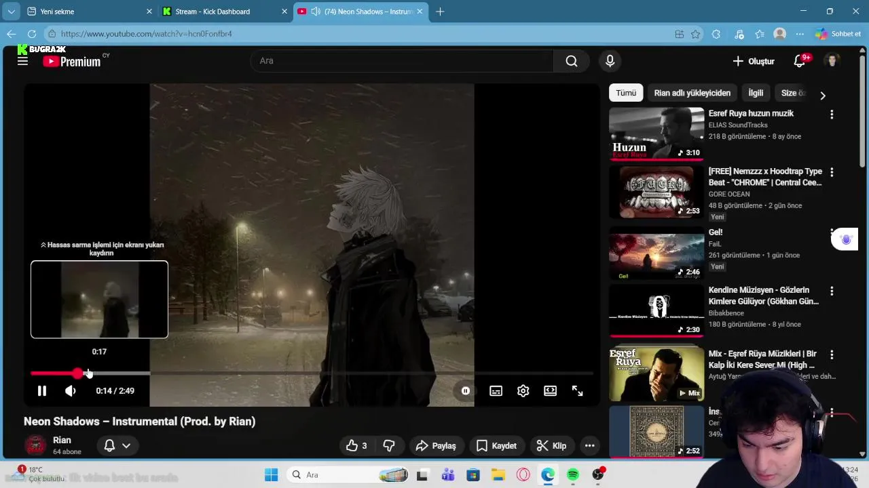This screenshot has height=488, width=869.
Task: Go back to previous page
Action: point(11,34)
